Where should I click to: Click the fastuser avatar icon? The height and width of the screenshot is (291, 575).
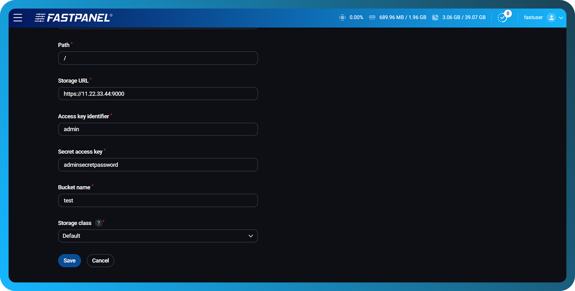551,17
